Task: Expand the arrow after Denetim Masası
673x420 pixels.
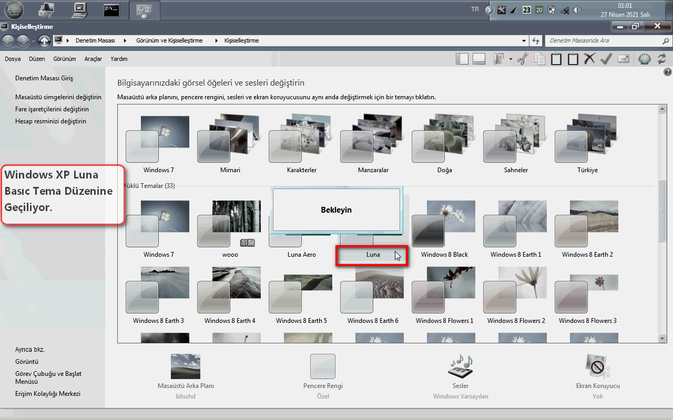Action: 125,40
